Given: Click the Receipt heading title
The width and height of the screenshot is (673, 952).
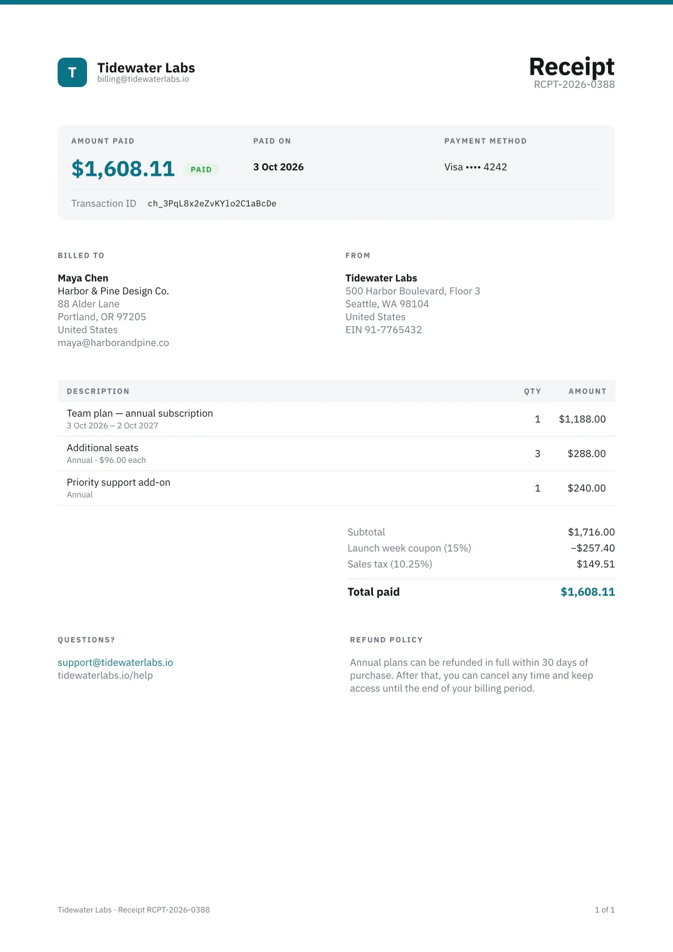Looking at the screenshot, I should [x=572, y=67].
